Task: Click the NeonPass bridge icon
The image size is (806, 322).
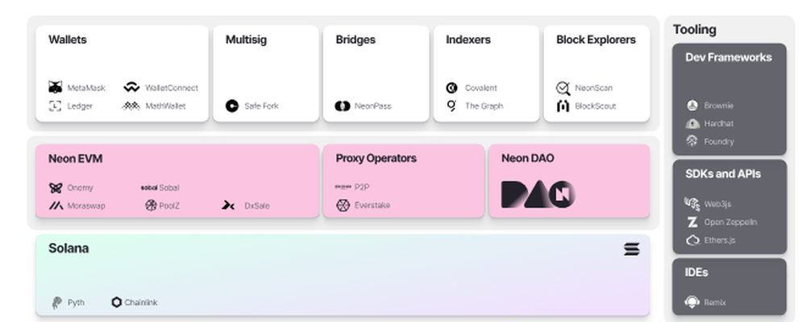Action: coord(343,105)
